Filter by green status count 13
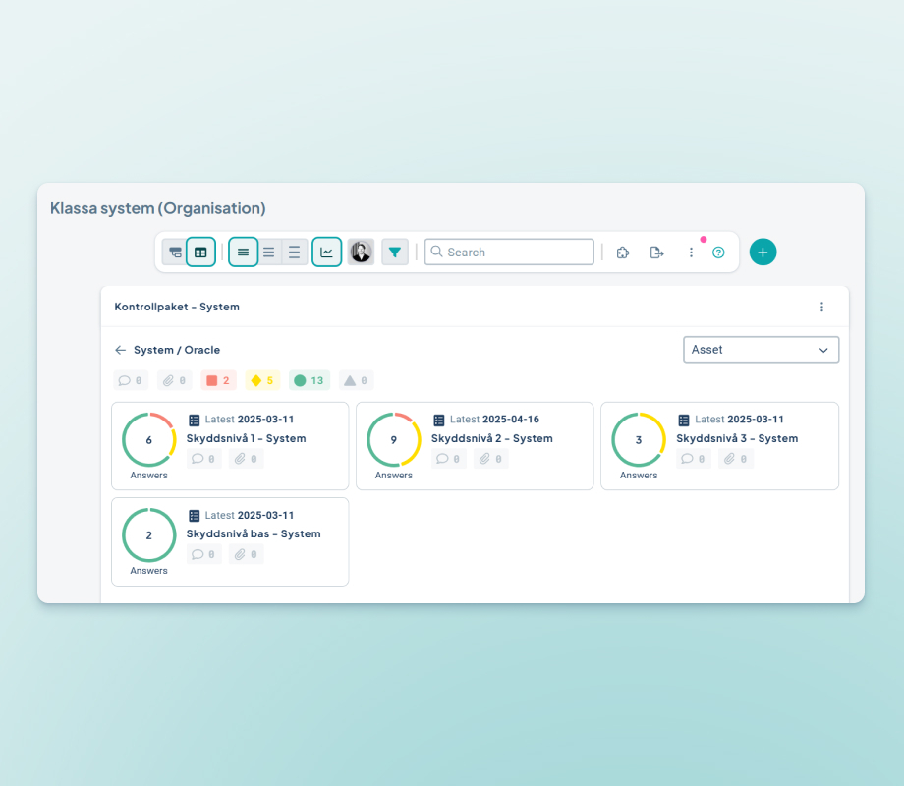The image size is (904, 786). coord(309,380)
